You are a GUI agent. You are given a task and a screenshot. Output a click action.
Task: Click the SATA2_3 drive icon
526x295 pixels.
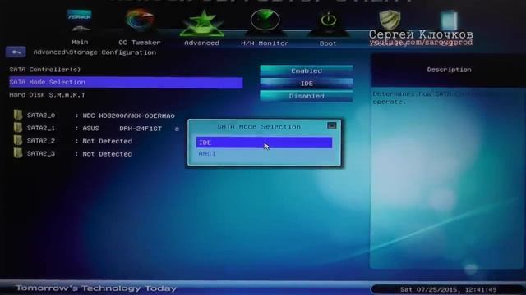click(18, 153)
